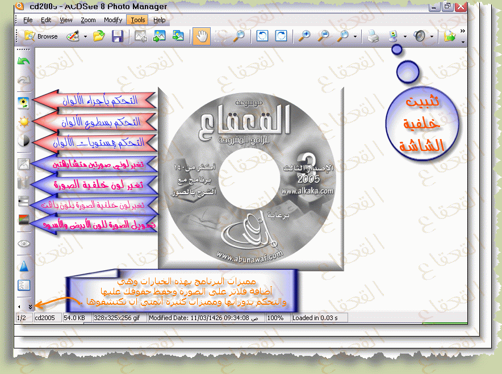
Task: Select the sun brightness tool in the sidebar
Action: coord(24,121)
